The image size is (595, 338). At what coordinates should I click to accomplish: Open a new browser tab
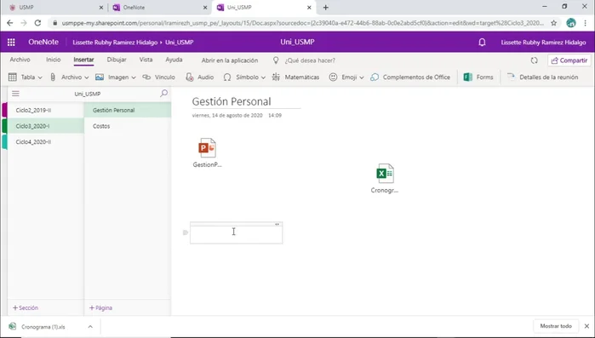325,7
